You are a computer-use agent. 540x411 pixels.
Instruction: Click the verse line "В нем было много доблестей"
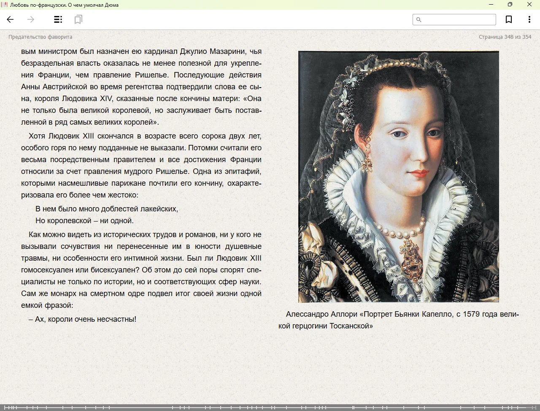tap(107, 209)
